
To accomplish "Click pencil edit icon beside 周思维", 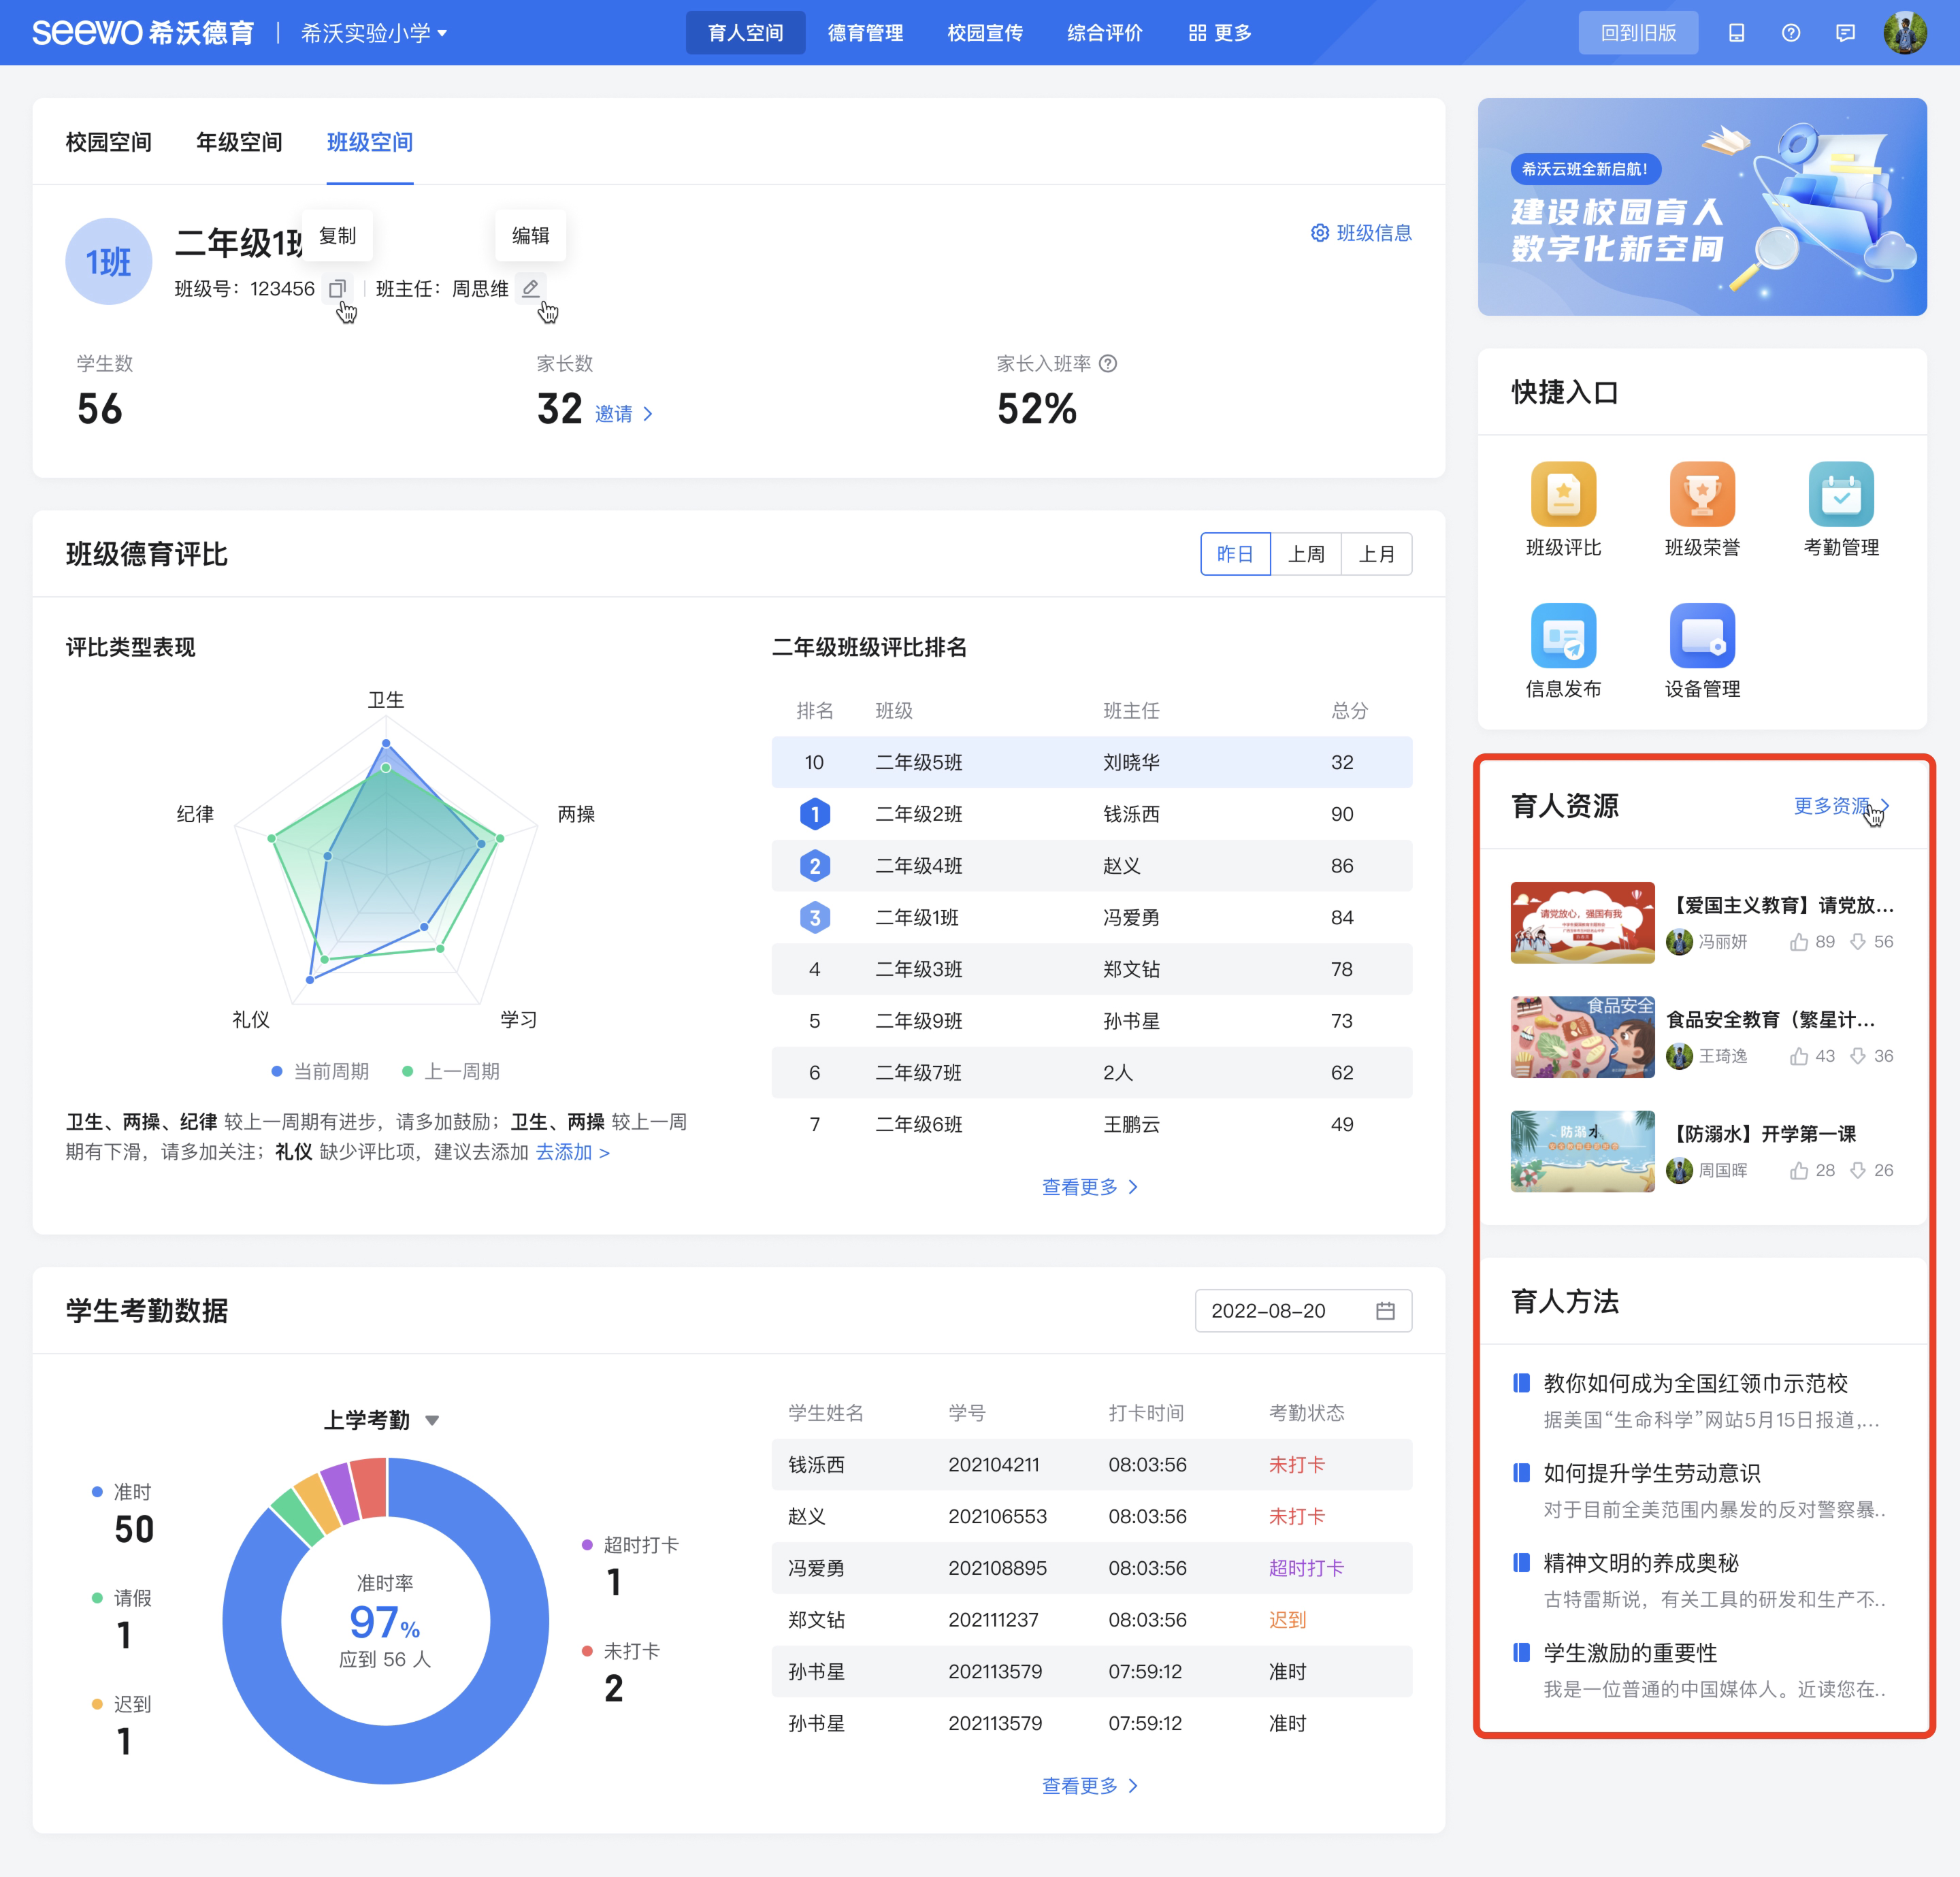I will point(531,288).
